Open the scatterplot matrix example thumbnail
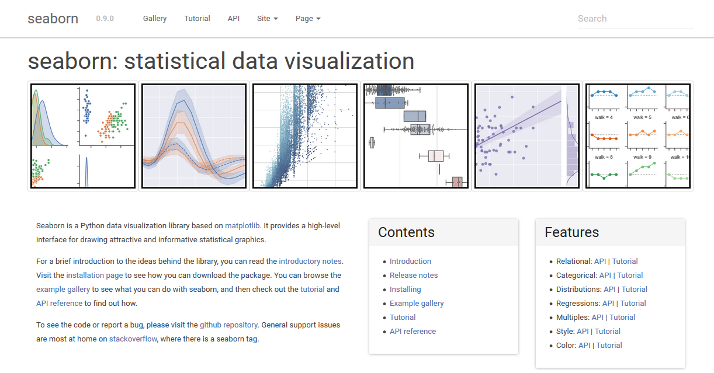 (x=83, y=136)
